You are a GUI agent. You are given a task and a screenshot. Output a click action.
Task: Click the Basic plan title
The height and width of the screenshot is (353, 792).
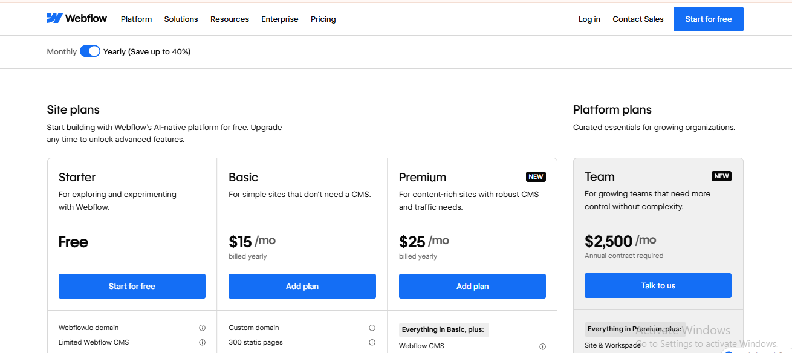click(243, 177)
